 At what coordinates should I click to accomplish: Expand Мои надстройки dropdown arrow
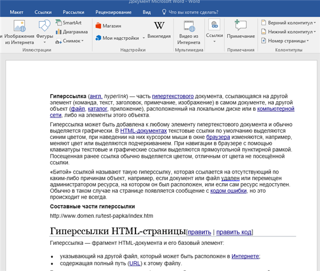143,38
